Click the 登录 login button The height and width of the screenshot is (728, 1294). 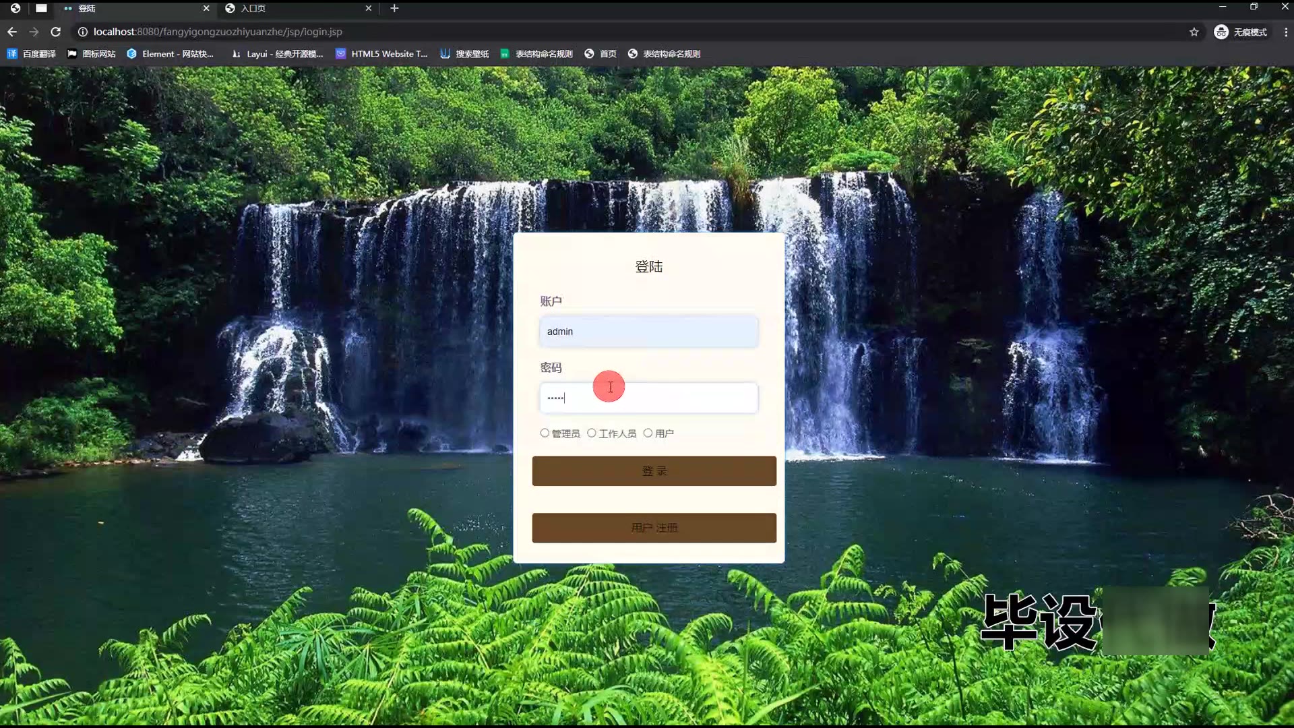pyautogui.click(x=654, y=471)
